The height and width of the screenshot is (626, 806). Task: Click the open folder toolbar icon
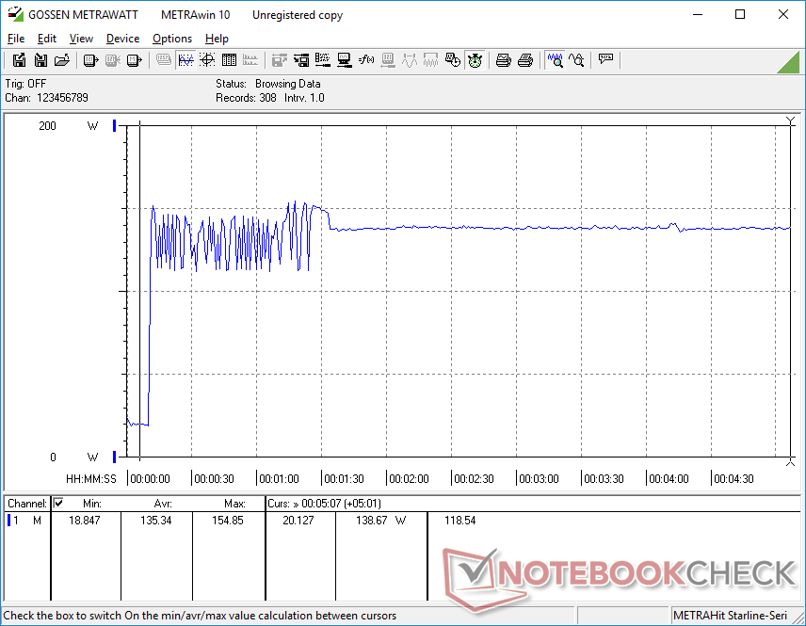point(62,60)
